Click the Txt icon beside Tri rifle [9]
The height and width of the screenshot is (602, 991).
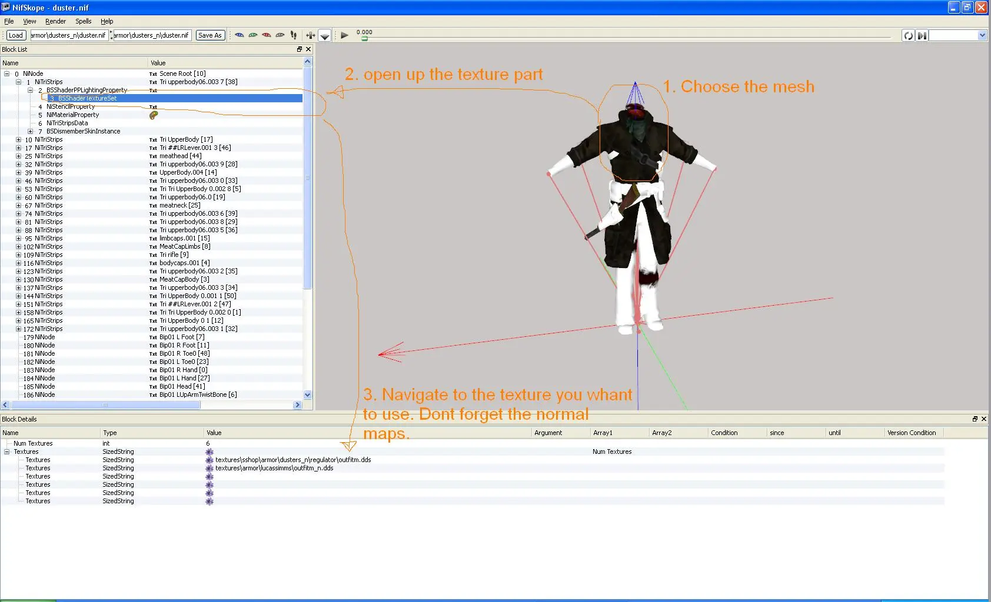tap(153, 255)
